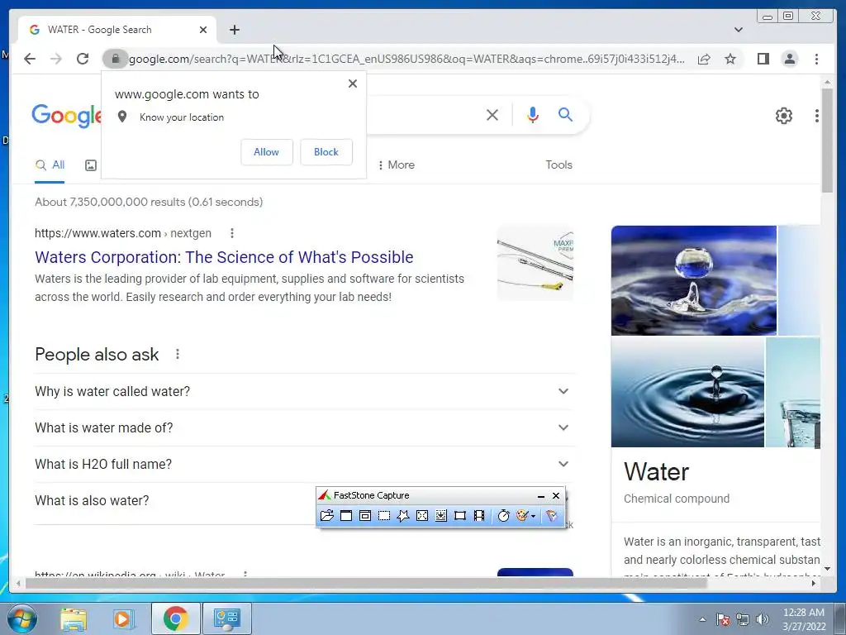This screenshot has width=846, height=635.
Task: Open search Tools
Action: tap(558, 165)
